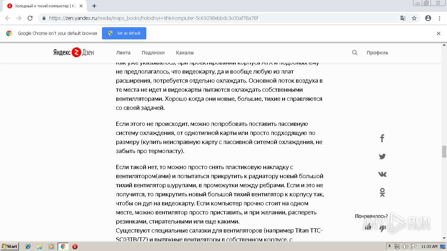Click the padlock site info icon
447x251 pixels.
(x=44, y=18)
